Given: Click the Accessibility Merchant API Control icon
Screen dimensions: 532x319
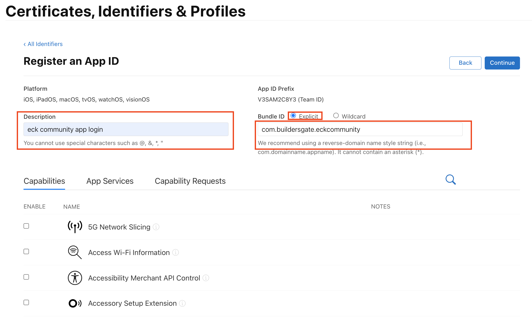Looking at the screenshot, I should tap(75, 278).
